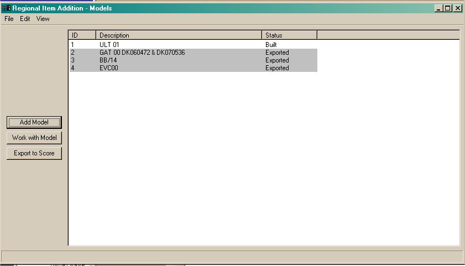The image size is (465, 266).
Task: Select the BB/14 model row
Action: click(194, 60)
